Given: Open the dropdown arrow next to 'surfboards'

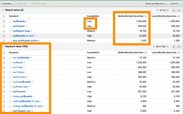Looking at the screenshot, I should point(27,21).
